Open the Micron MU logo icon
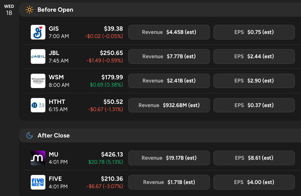This screenshot has width=301, height=196. pos(38,158)
